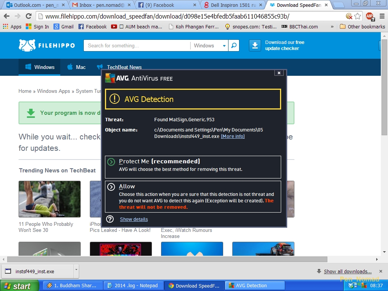This screenshot has height=291, width=388.
Task: Open the BBCThai.com bookmark
Action: tap(300, 27)
